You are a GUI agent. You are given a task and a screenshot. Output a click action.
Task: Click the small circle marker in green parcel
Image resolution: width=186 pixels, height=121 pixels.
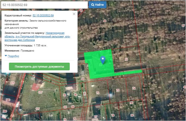coord(101,65)
